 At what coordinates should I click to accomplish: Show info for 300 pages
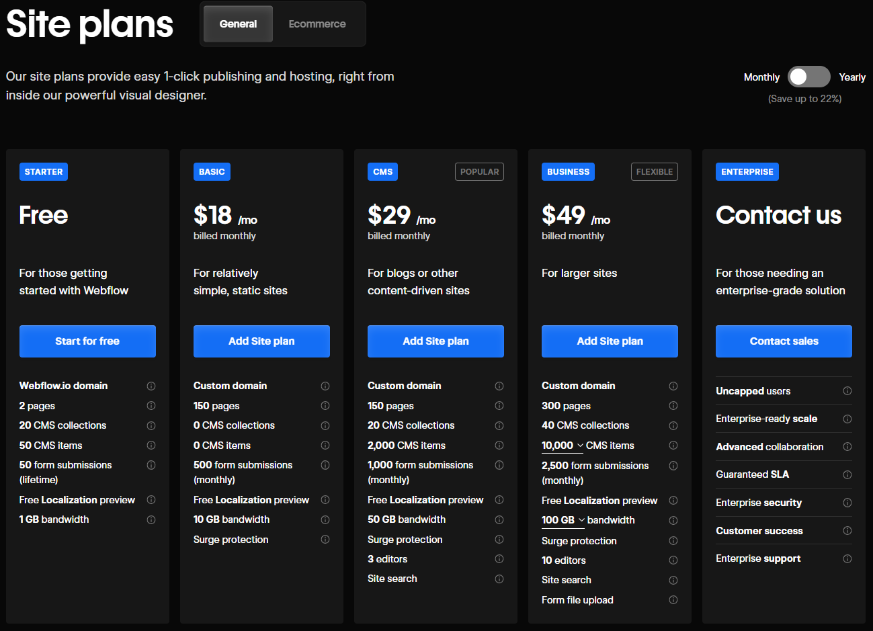pyautogui.click(x=673, y=406)
